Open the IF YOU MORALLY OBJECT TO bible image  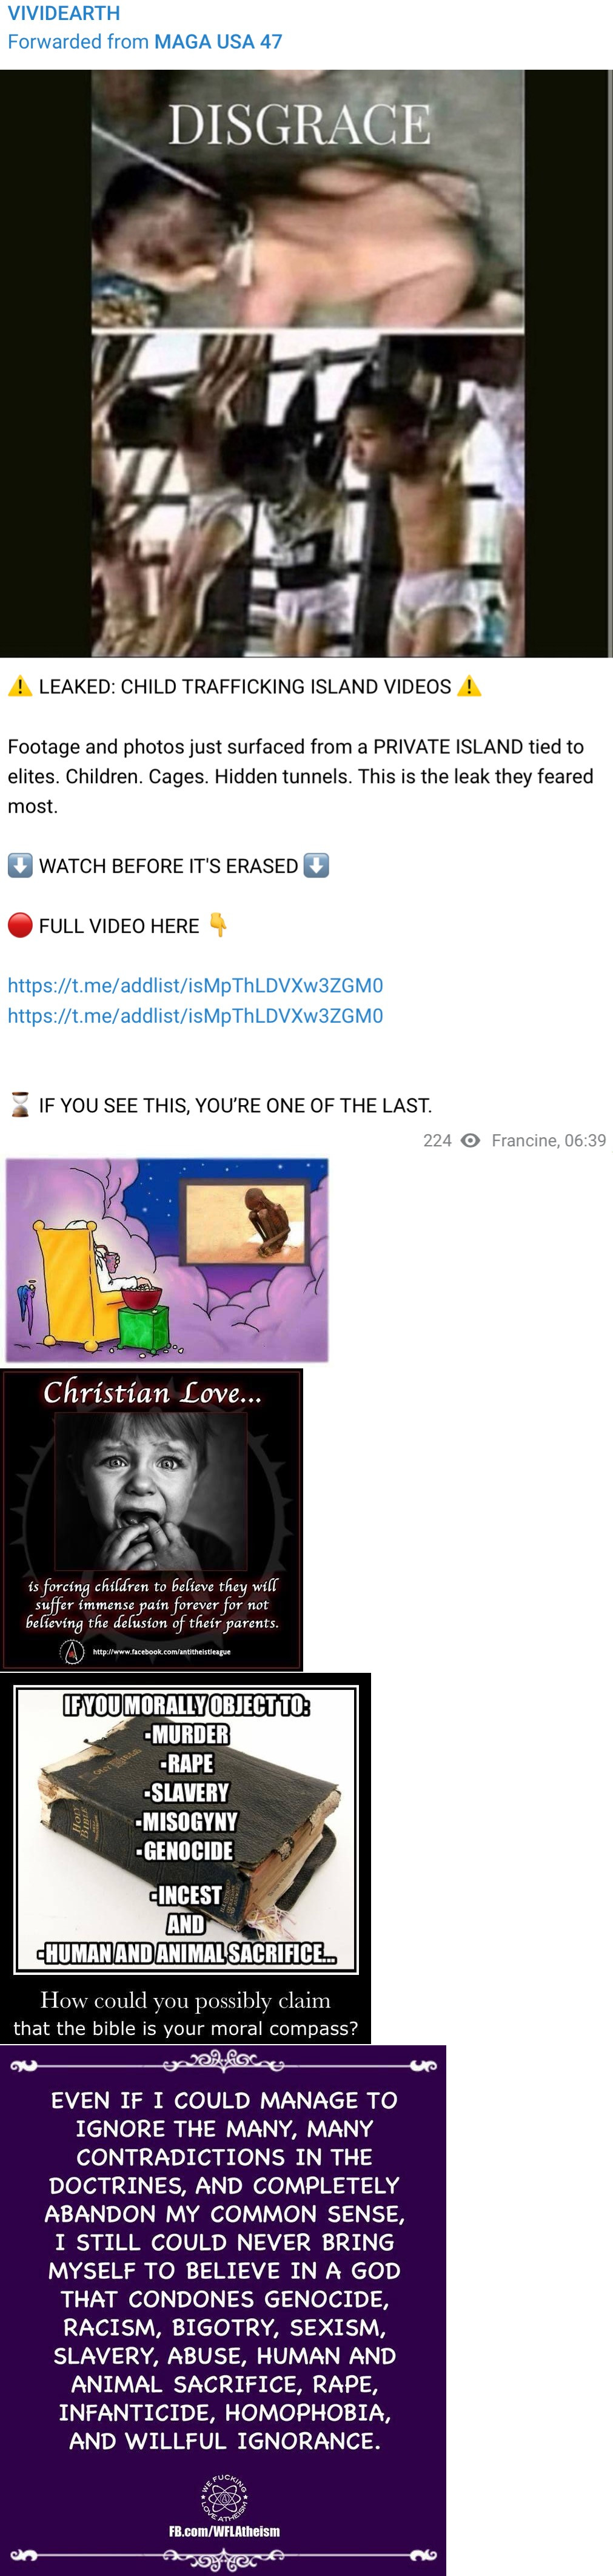pos(186,1858)
